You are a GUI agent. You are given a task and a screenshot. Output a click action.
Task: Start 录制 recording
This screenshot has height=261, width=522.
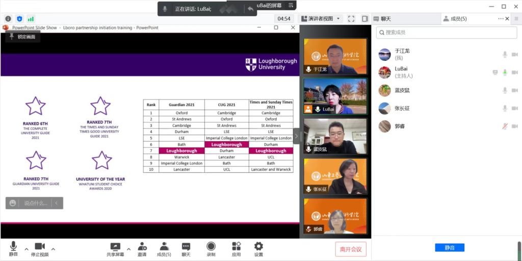pyautogui.click(x=211, y=249)
